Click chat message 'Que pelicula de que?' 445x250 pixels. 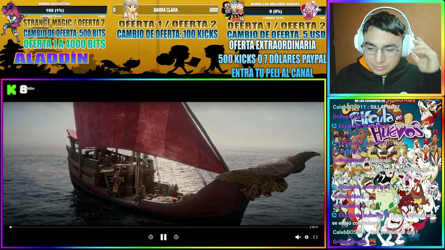[375, 232]
